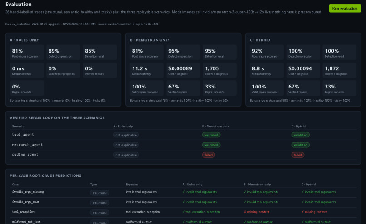Click the $0.00094 Cost / diagnosis card
The image size is (366, 224).
[303, 70]
